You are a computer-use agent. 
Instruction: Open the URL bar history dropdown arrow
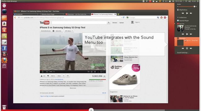(x=122, y=18)
